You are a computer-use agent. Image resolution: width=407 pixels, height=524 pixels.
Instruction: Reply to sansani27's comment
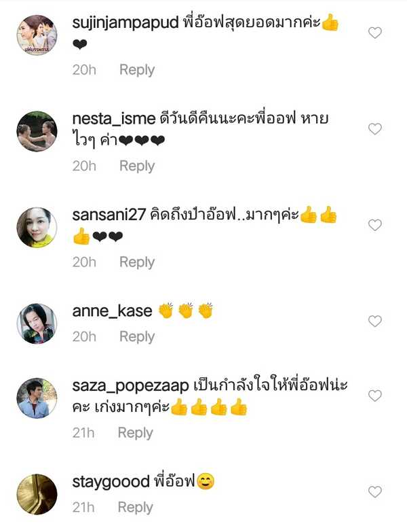pos(137,262)
